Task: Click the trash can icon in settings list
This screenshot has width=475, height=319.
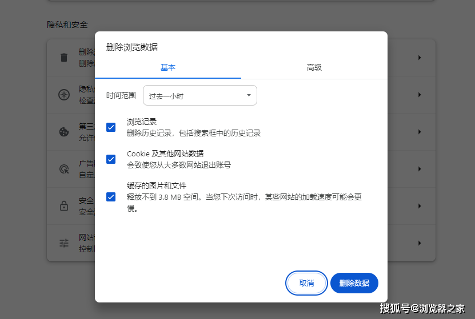Action: (x=64, y=58)
